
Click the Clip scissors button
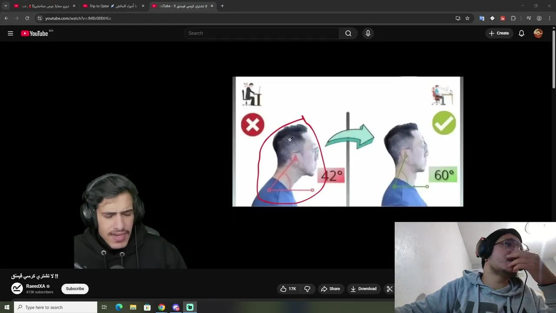(390, 289)
